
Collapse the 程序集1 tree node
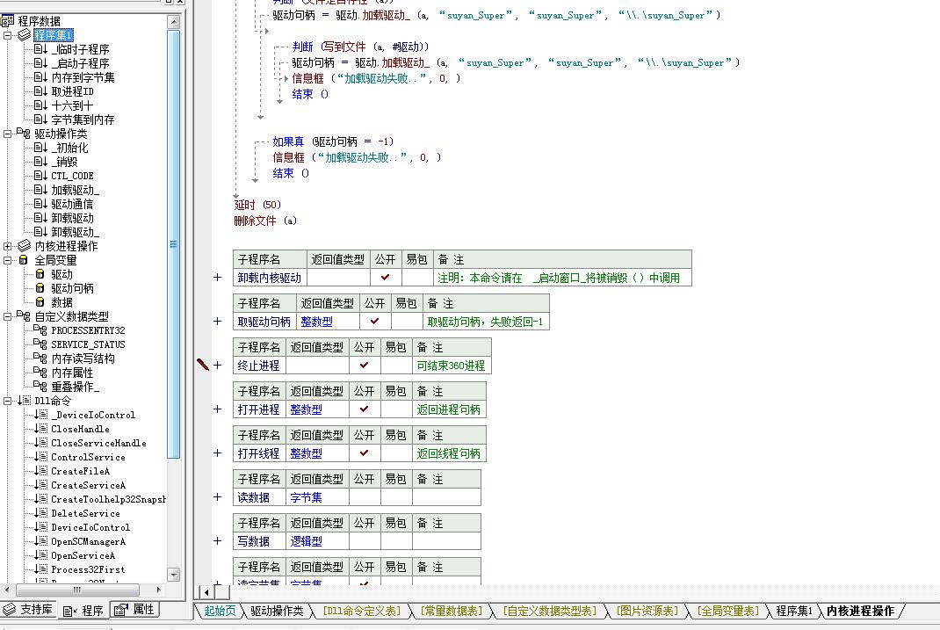pos(7,35)
